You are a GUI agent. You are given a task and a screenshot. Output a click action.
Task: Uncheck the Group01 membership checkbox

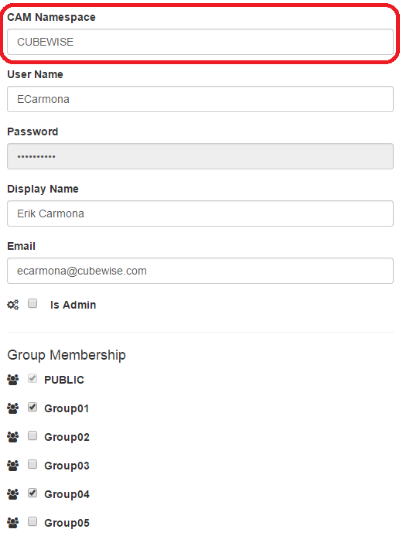[x=32, y=407]
